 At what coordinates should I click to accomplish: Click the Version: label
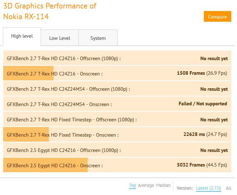point(185,188)
